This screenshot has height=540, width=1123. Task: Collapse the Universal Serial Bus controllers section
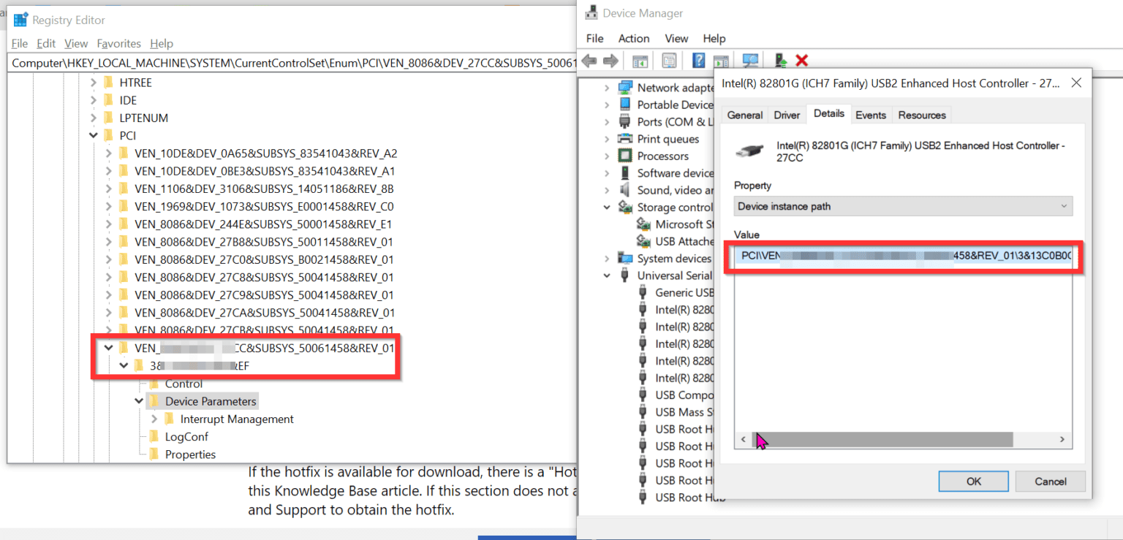click(x=606, y=275)
